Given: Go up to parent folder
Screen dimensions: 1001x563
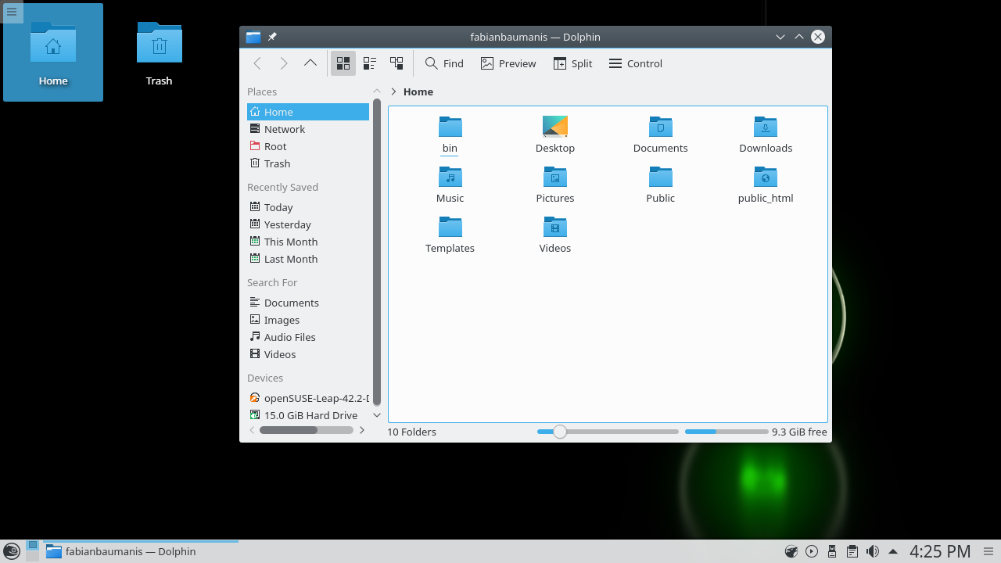Looking at the screenshot, I should tap(310, 63).
